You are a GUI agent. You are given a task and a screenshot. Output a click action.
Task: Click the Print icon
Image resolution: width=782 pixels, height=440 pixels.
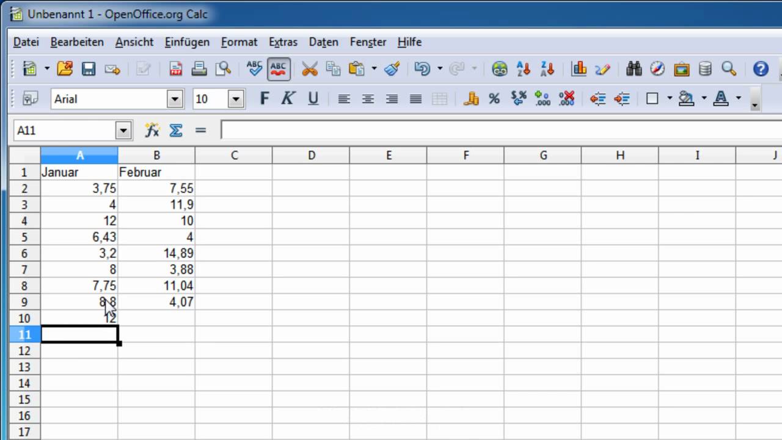[199, 68]
